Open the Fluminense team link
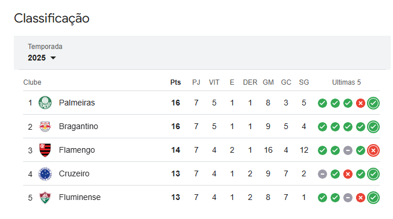 coord(80,197)
